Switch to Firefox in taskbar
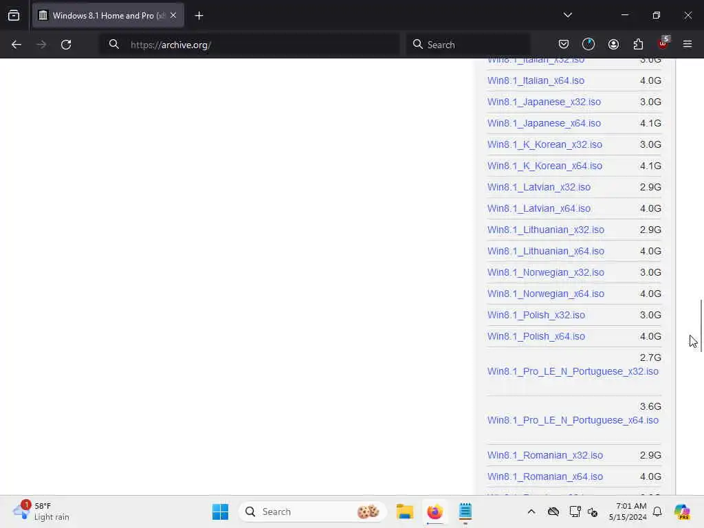 (x=434, y=511)
